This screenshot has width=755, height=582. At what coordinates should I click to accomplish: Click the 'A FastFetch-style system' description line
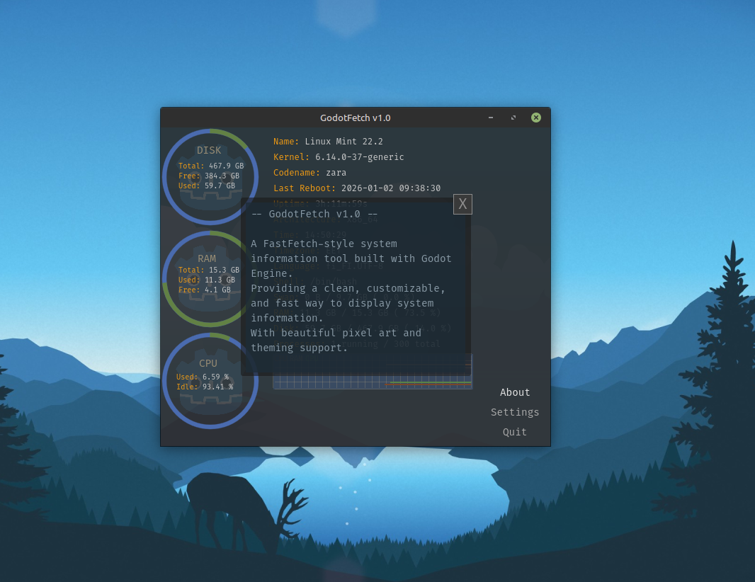pos(324,244)
